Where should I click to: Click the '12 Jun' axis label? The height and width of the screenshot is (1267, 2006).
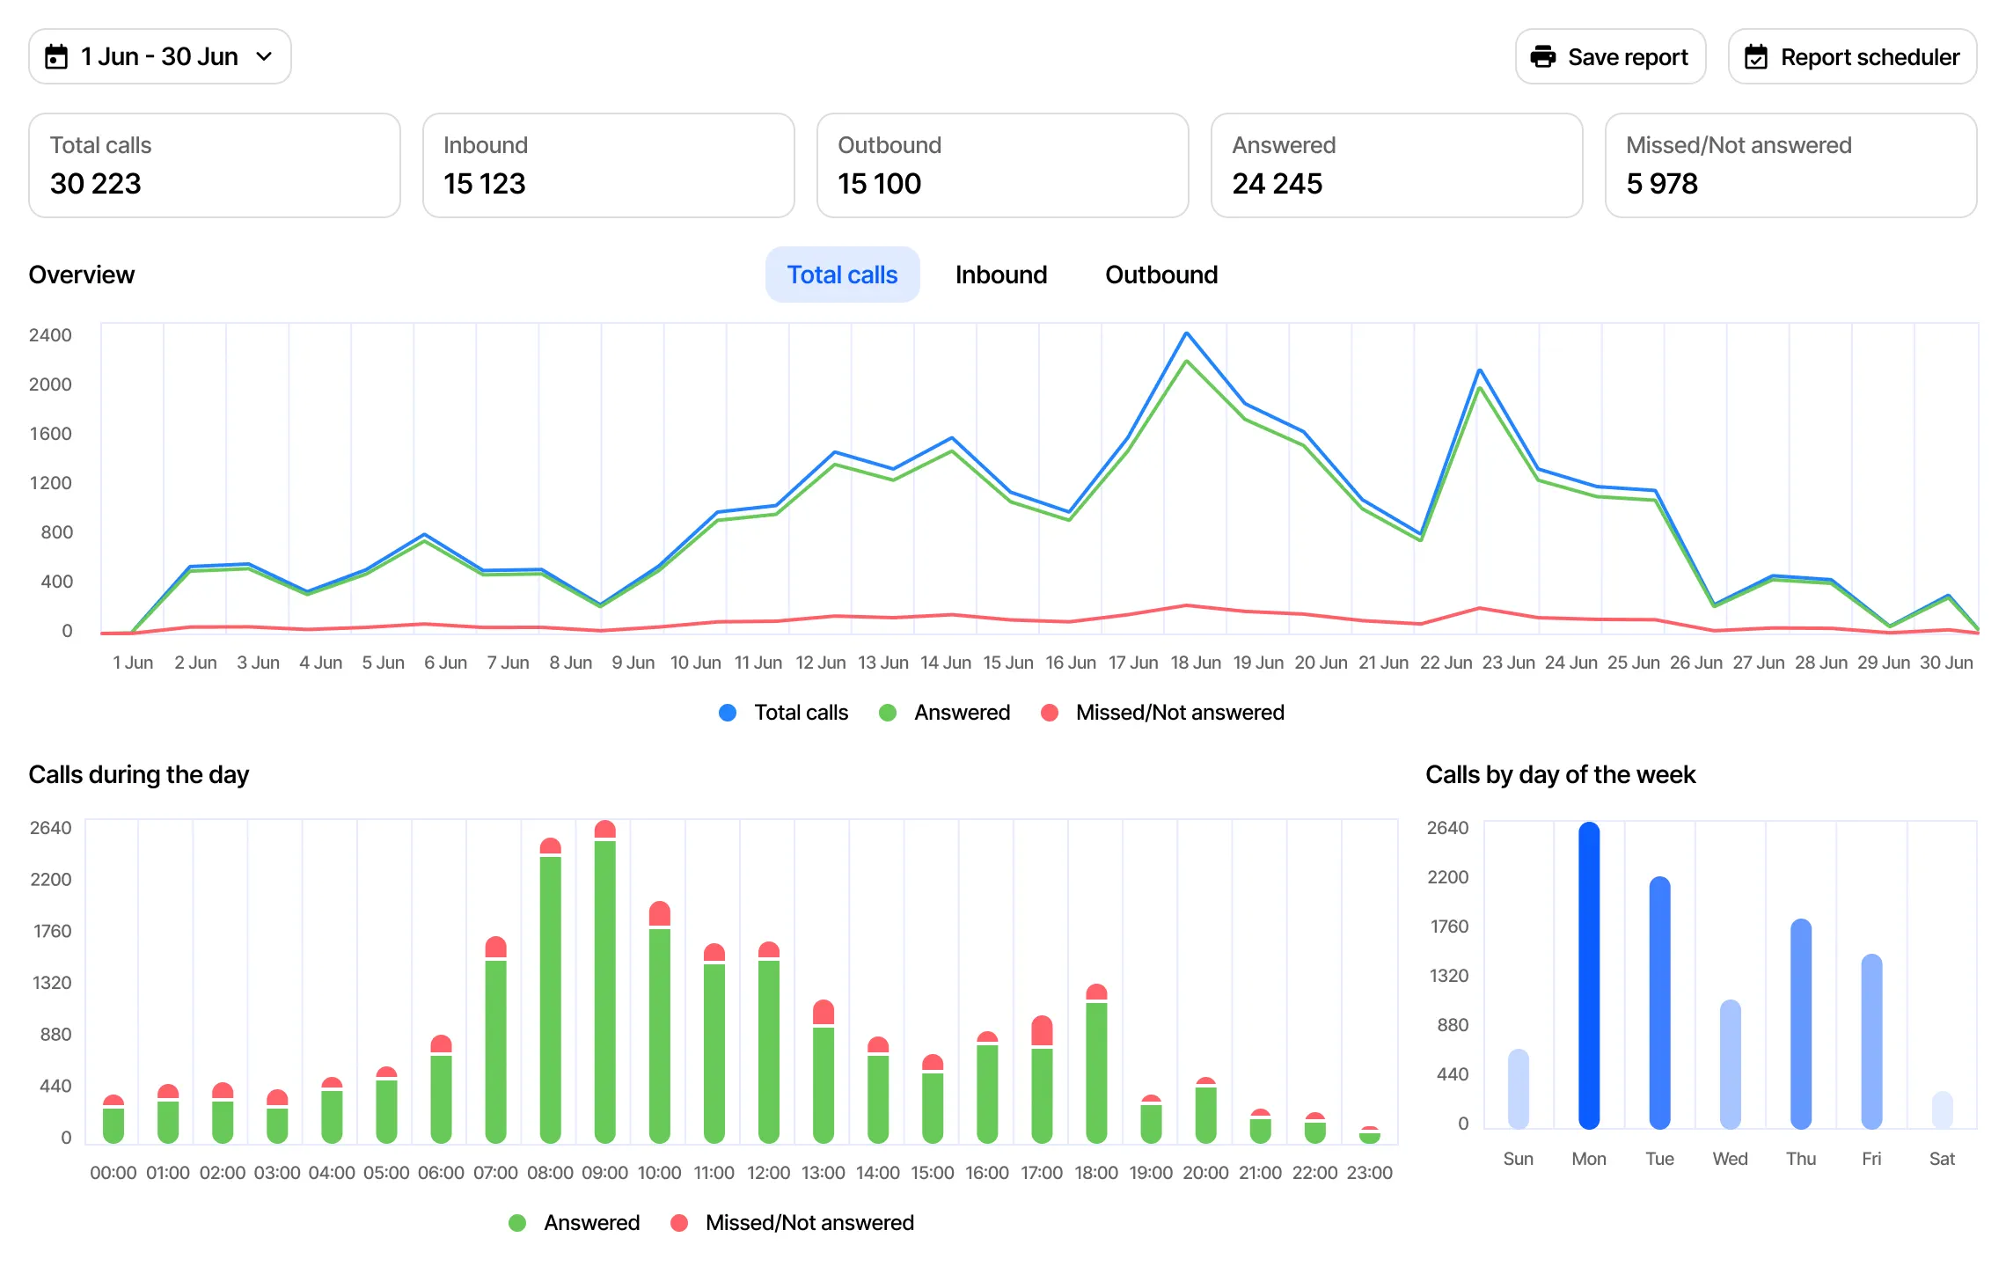tap(820, 663)
